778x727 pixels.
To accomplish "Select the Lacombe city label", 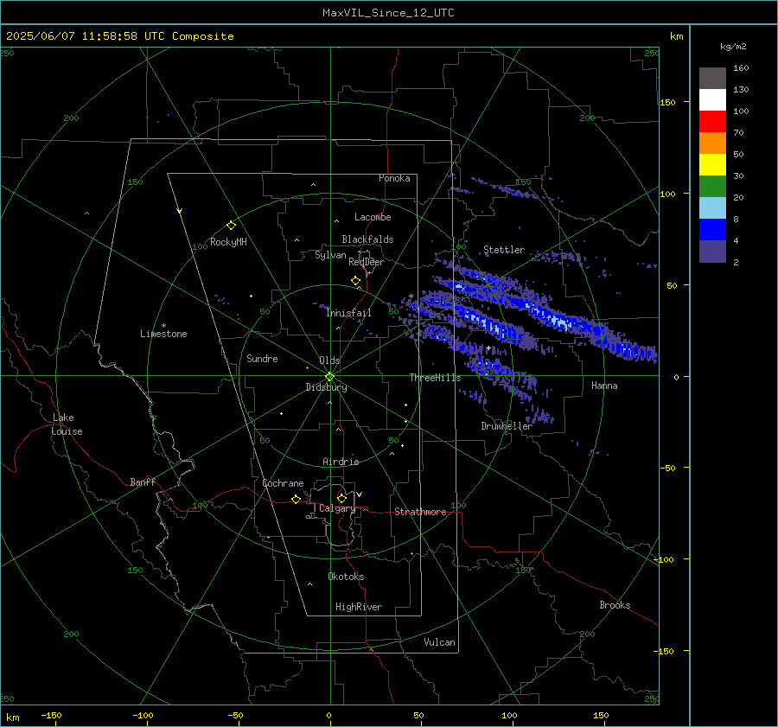I will 373,217.
